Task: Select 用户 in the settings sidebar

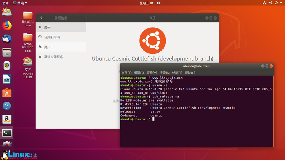Action: click(x=61, y=47)
